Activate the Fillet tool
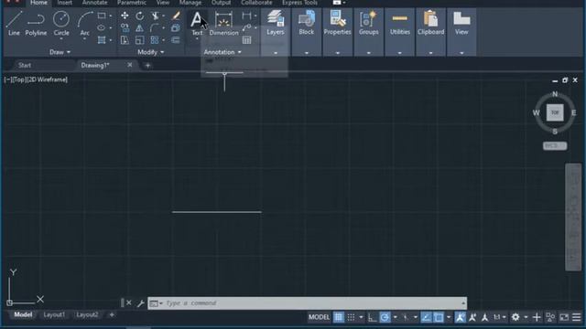586x329 pixels. [x=155, y=28]
